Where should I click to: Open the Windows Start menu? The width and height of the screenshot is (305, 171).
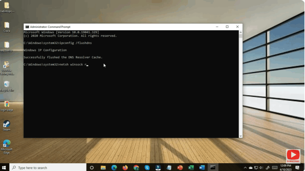4,167
